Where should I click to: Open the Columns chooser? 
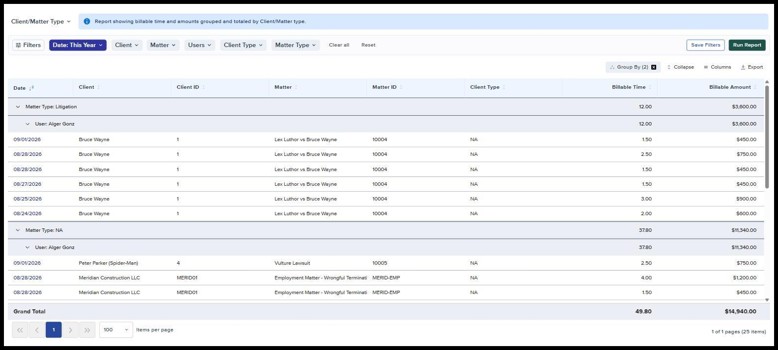[718, 67]
